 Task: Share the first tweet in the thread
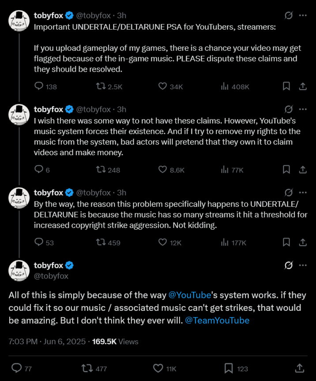[x=303, y=87]
